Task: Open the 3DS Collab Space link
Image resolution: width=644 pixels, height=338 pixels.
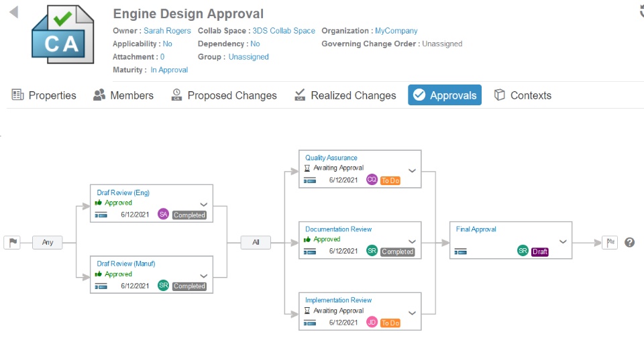Action: tap(284, 31)
